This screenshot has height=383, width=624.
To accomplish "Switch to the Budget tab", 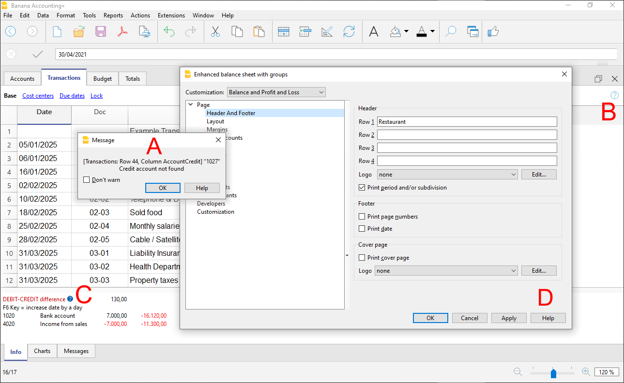I will pyautogui.click(x=102, y=79).
